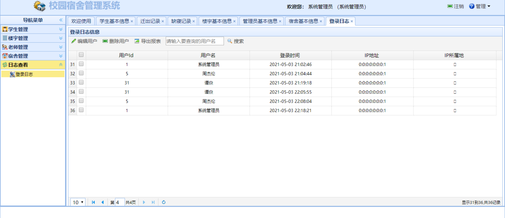The height and width of the screenshot is (218, 505).
Task: Toggle the select-all header checkbox
Action: pyautogui.click(x=81, y=54)
